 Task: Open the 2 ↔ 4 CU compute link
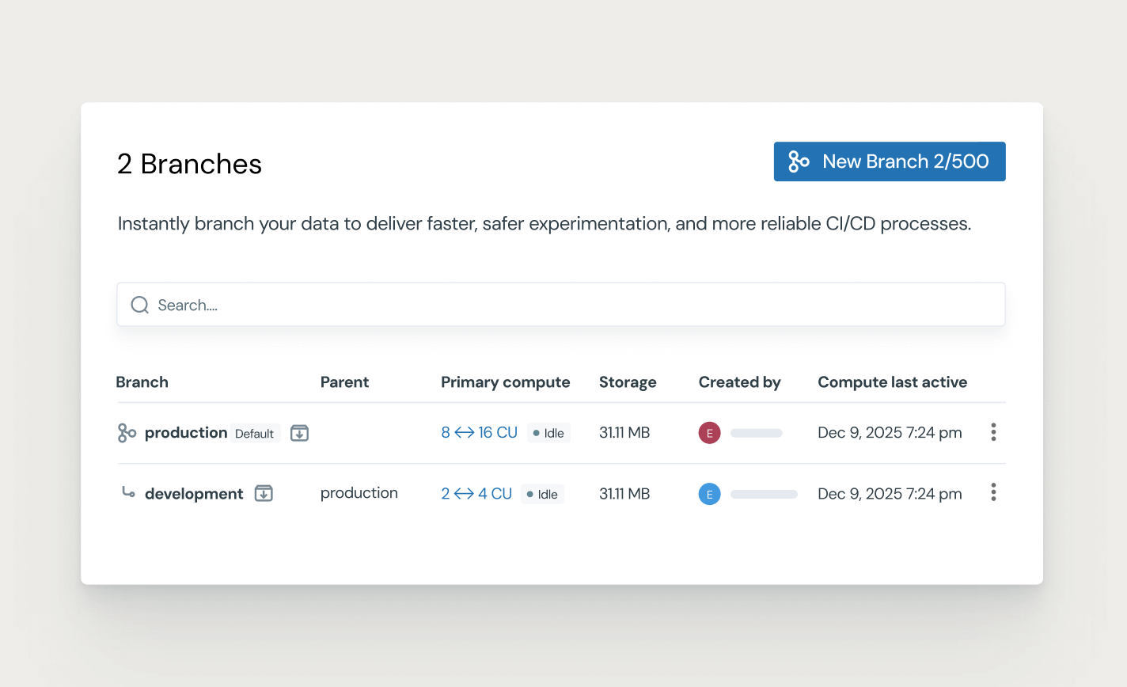(x=476, y=494)
